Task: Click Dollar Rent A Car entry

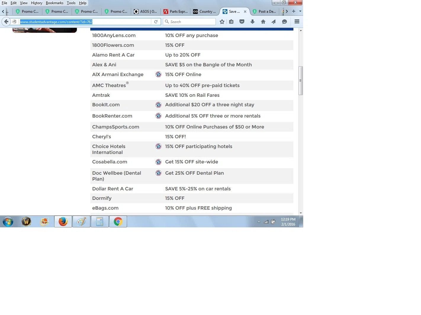Action: (113, 189)
